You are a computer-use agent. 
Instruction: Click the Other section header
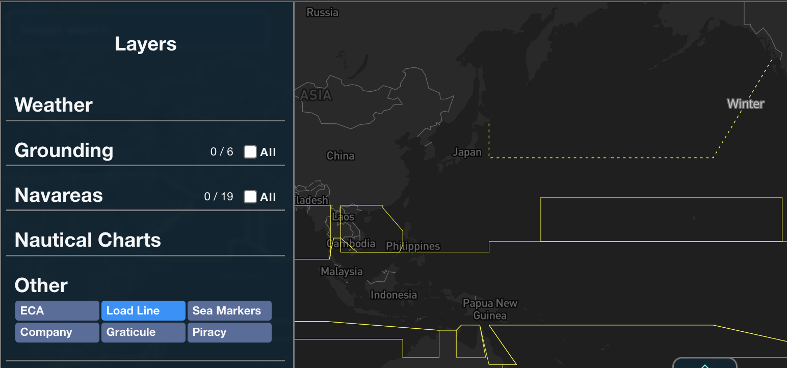point(40,285)
